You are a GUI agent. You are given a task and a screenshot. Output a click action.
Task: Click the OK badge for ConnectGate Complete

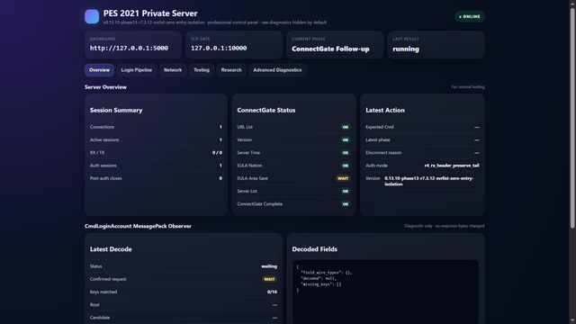346,204
